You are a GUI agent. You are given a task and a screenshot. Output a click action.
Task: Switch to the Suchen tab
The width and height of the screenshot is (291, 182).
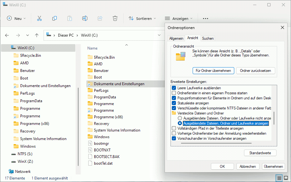208,38
